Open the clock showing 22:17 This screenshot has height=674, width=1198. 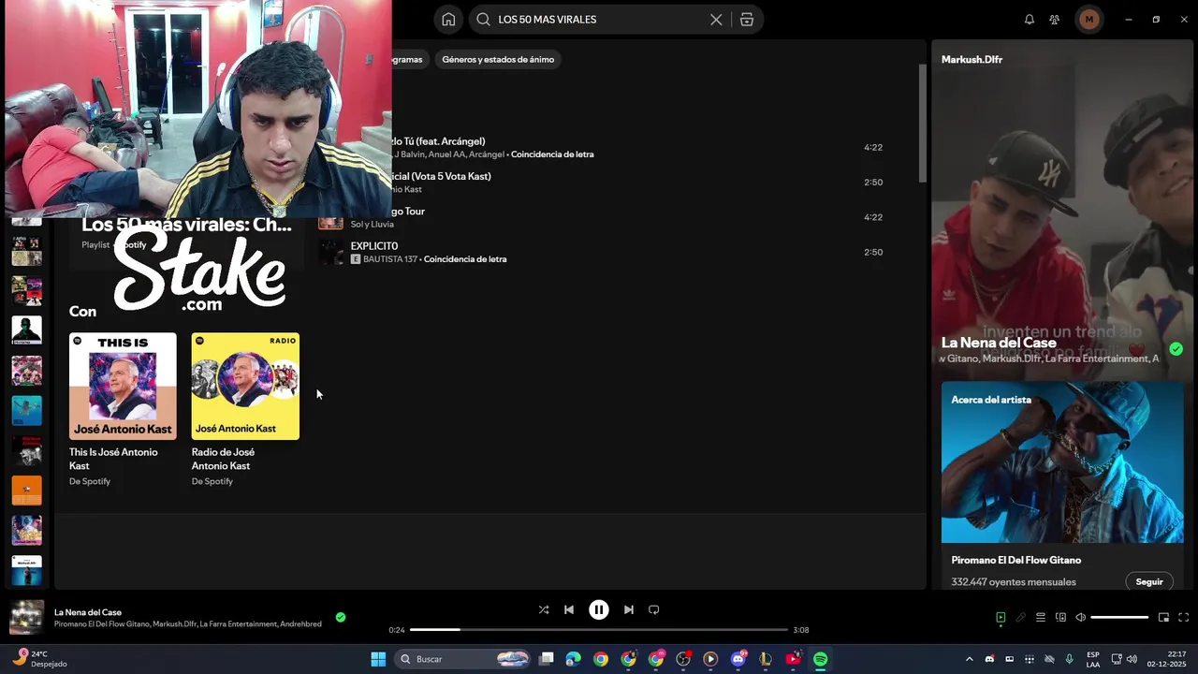tap(1166, 659)
